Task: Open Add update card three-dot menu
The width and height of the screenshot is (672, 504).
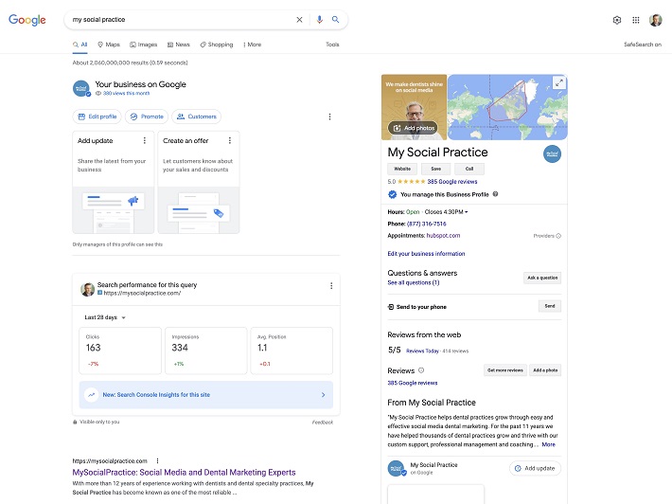Action: (x=145, y=140)
